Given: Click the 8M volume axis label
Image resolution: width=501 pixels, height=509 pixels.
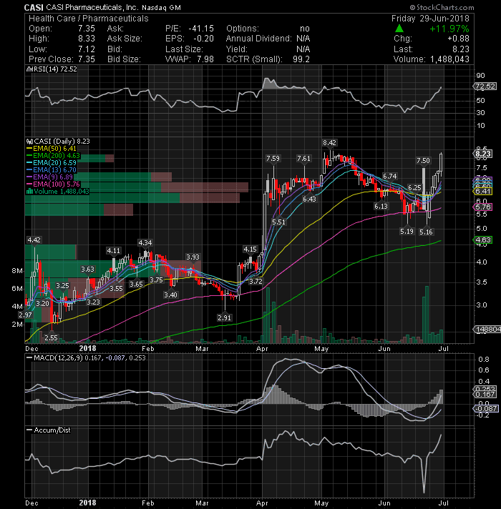Looking at the screenshot, I should [x=17, y=271].
